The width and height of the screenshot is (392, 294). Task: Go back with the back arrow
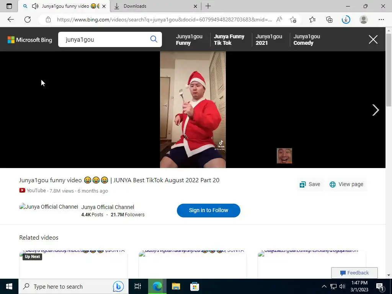(x=10, y=20)
